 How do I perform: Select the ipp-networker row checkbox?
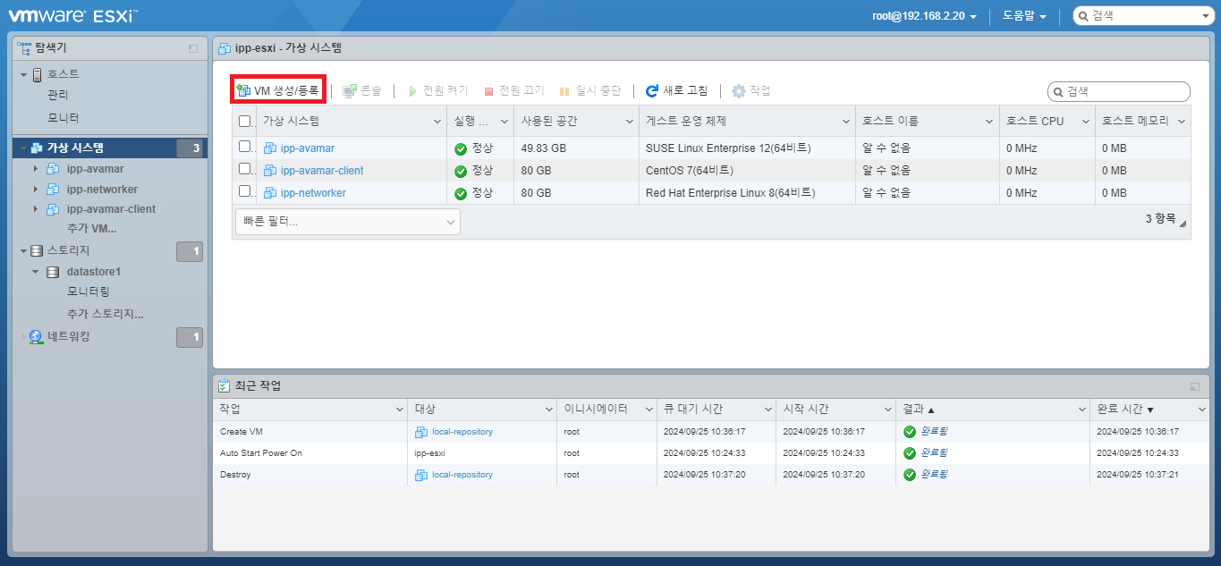tap(245, 191)
